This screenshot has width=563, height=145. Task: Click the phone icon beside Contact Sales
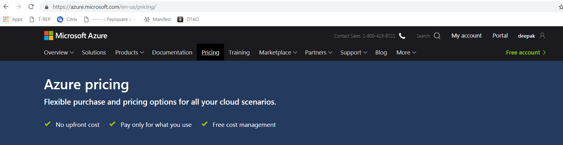click(x=402, y=36)
